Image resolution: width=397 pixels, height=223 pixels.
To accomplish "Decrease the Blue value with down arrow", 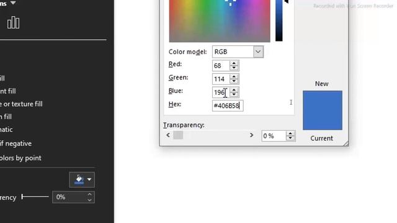I will (x=234, y=95).
